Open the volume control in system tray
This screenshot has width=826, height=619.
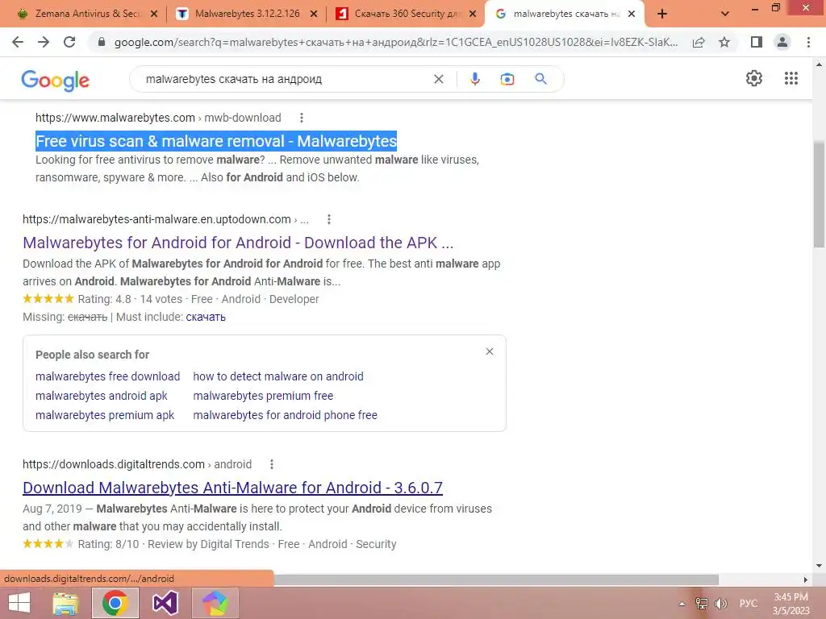pyautogui.click(x=721, y=603)
